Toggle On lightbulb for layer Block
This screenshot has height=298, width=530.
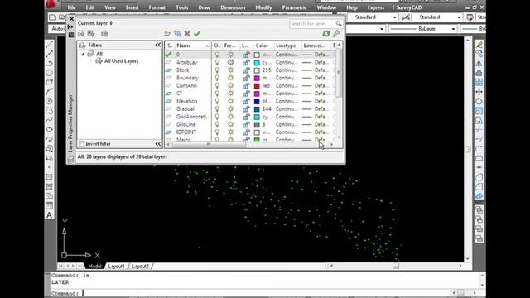217,70
